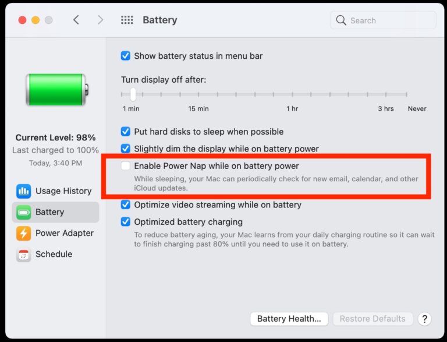Image resolution: width=447 pixels, height=342 pixels.
Task: Switch to the Power Adapter section
Action: click(65, 233)
